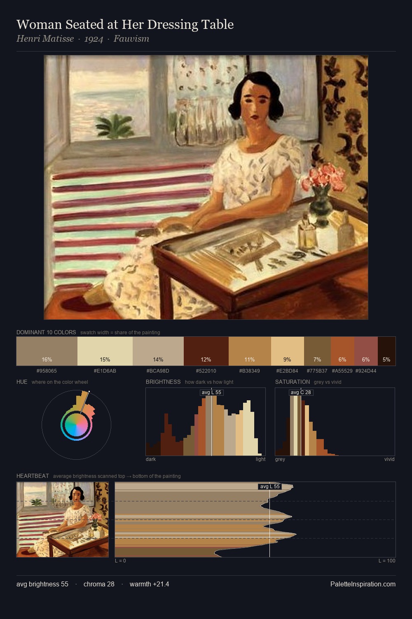
Task: Click the 'avg L 55' brightness histogram label
Action: 211,392
